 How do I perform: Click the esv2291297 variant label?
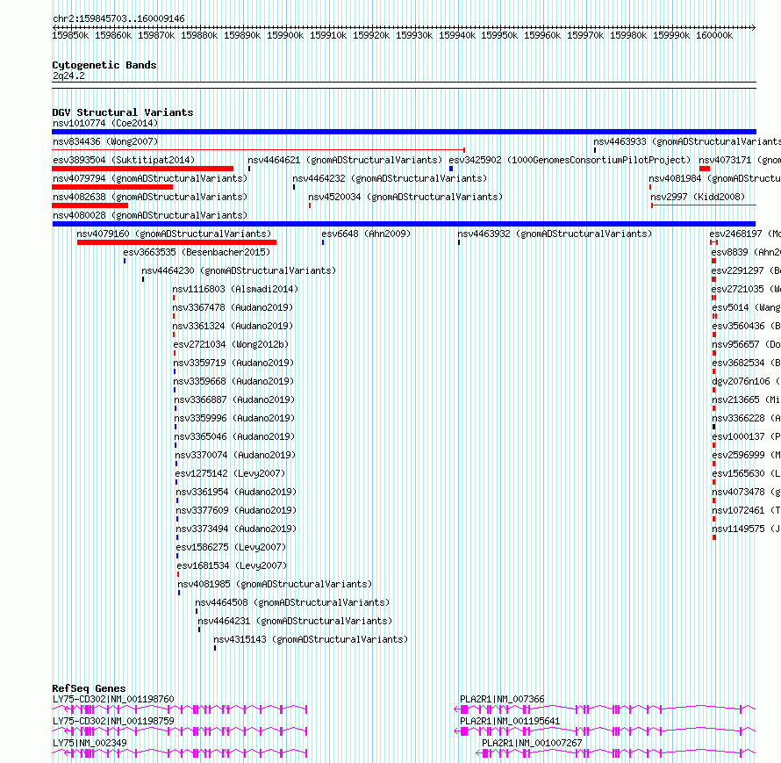[746, 270]
